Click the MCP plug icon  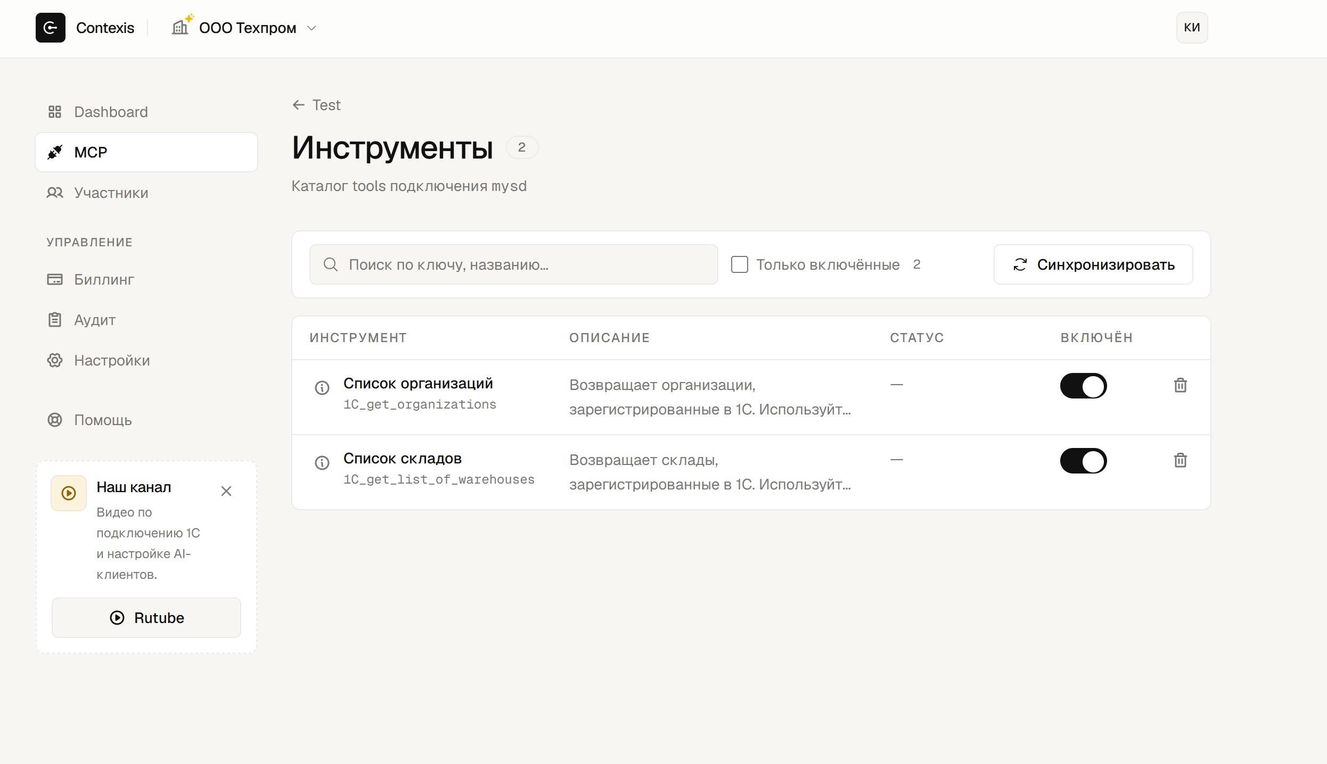click(55, 152)
